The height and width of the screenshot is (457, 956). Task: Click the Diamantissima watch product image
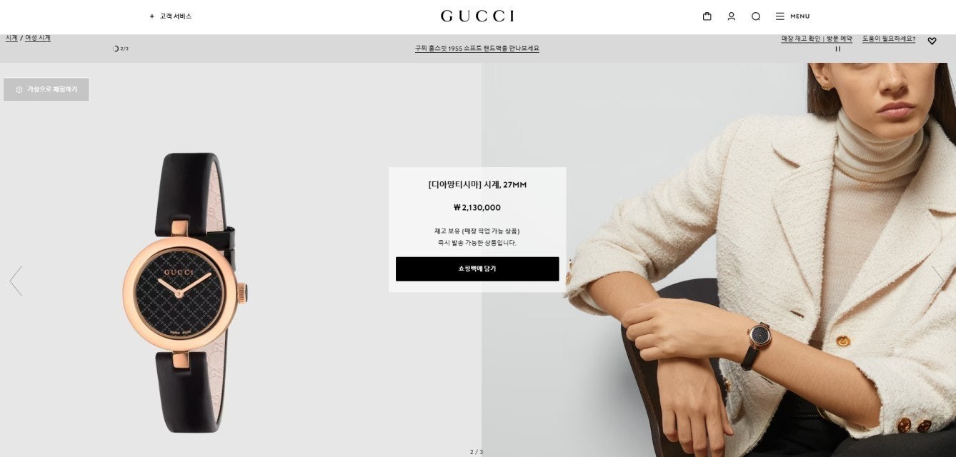[185, 293]
